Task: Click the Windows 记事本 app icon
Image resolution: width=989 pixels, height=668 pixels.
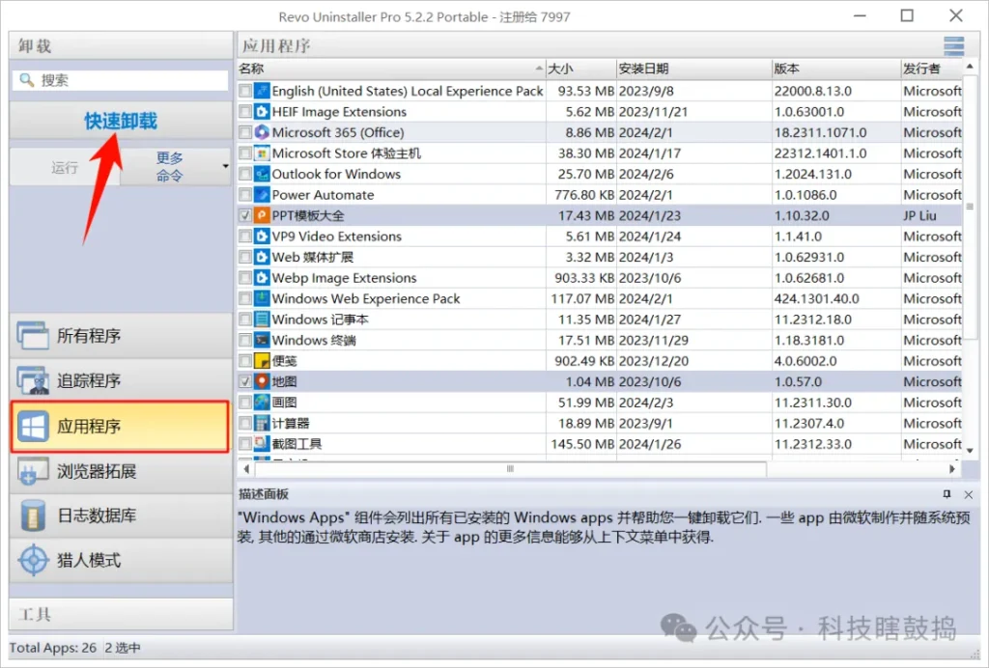Action: tap(261, 320)
